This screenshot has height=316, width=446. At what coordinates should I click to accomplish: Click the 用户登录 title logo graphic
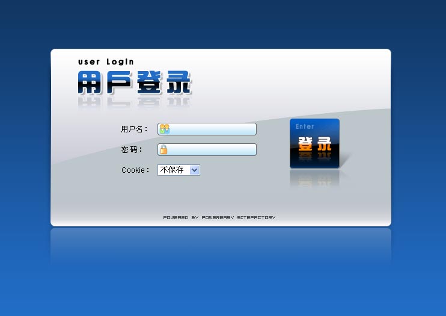coord(134,83)
